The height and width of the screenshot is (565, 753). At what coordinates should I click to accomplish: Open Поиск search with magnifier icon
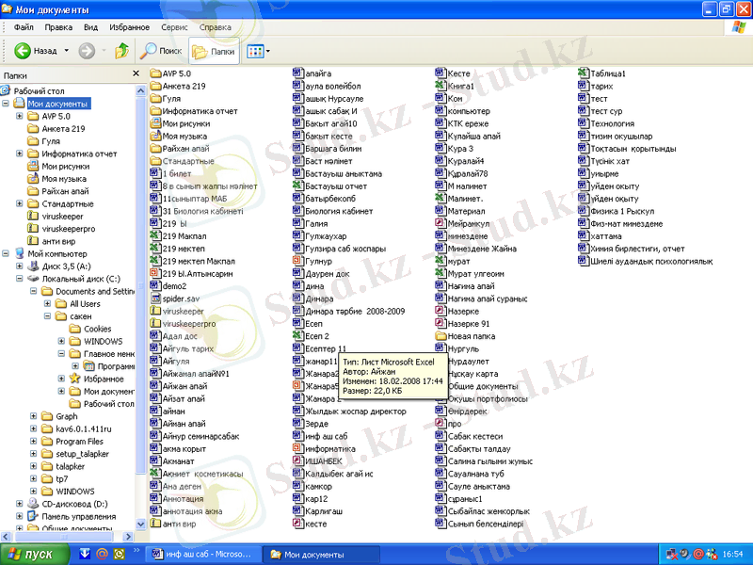pos(161,51)
